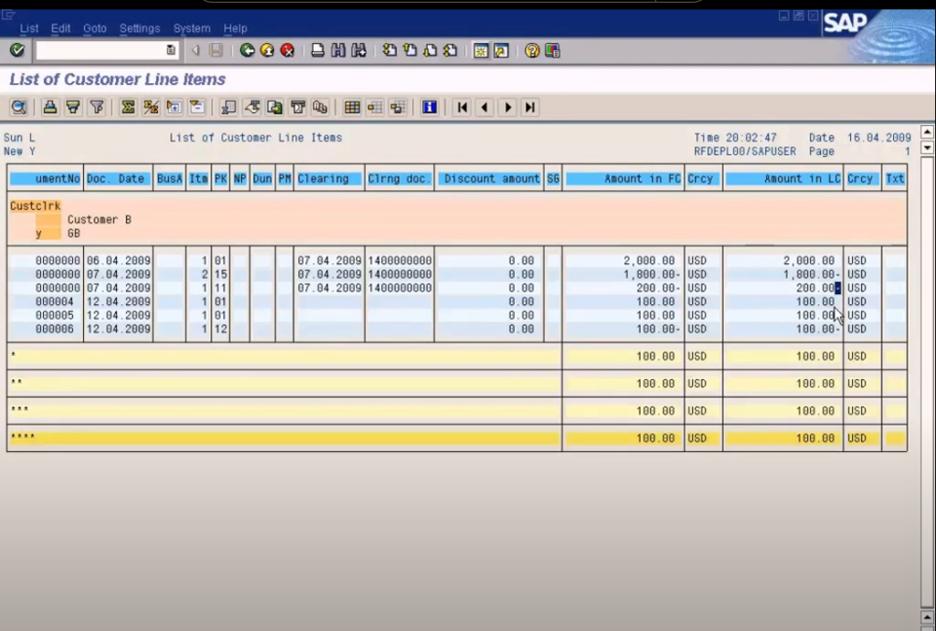This screenshot has height=631, width=936.
Task: Click the green Enter checkmark icon
Action: pos(16,50)
